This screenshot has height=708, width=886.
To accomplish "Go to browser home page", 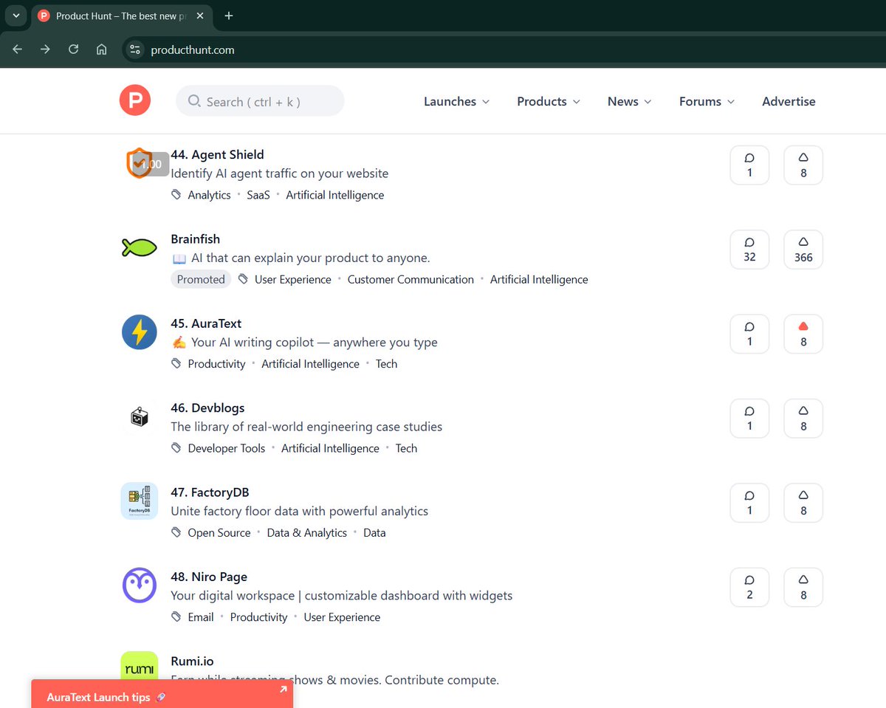I will [x=102, y=49].
